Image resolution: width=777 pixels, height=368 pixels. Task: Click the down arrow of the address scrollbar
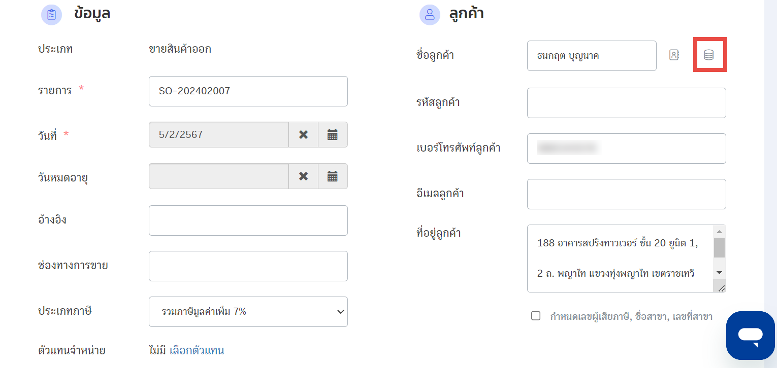[x=719, y=273]
